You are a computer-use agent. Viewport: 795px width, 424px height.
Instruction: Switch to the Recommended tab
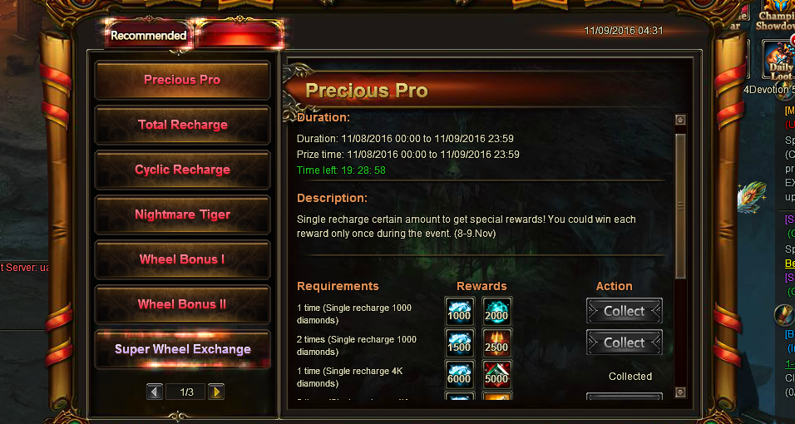pos(149,36)
